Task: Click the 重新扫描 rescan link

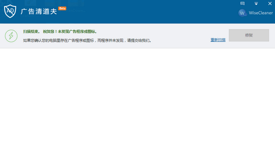Action: pos(218,40)
